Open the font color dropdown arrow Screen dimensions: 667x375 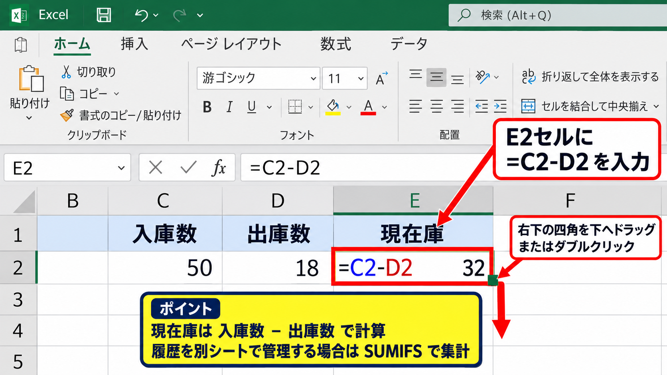point(385,107)
